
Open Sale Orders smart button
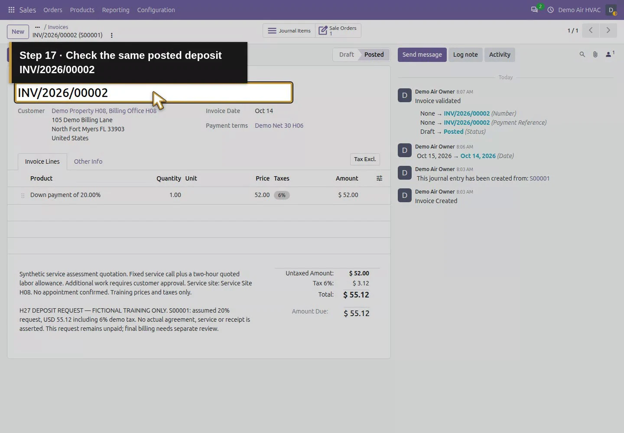tap(338, 31)
